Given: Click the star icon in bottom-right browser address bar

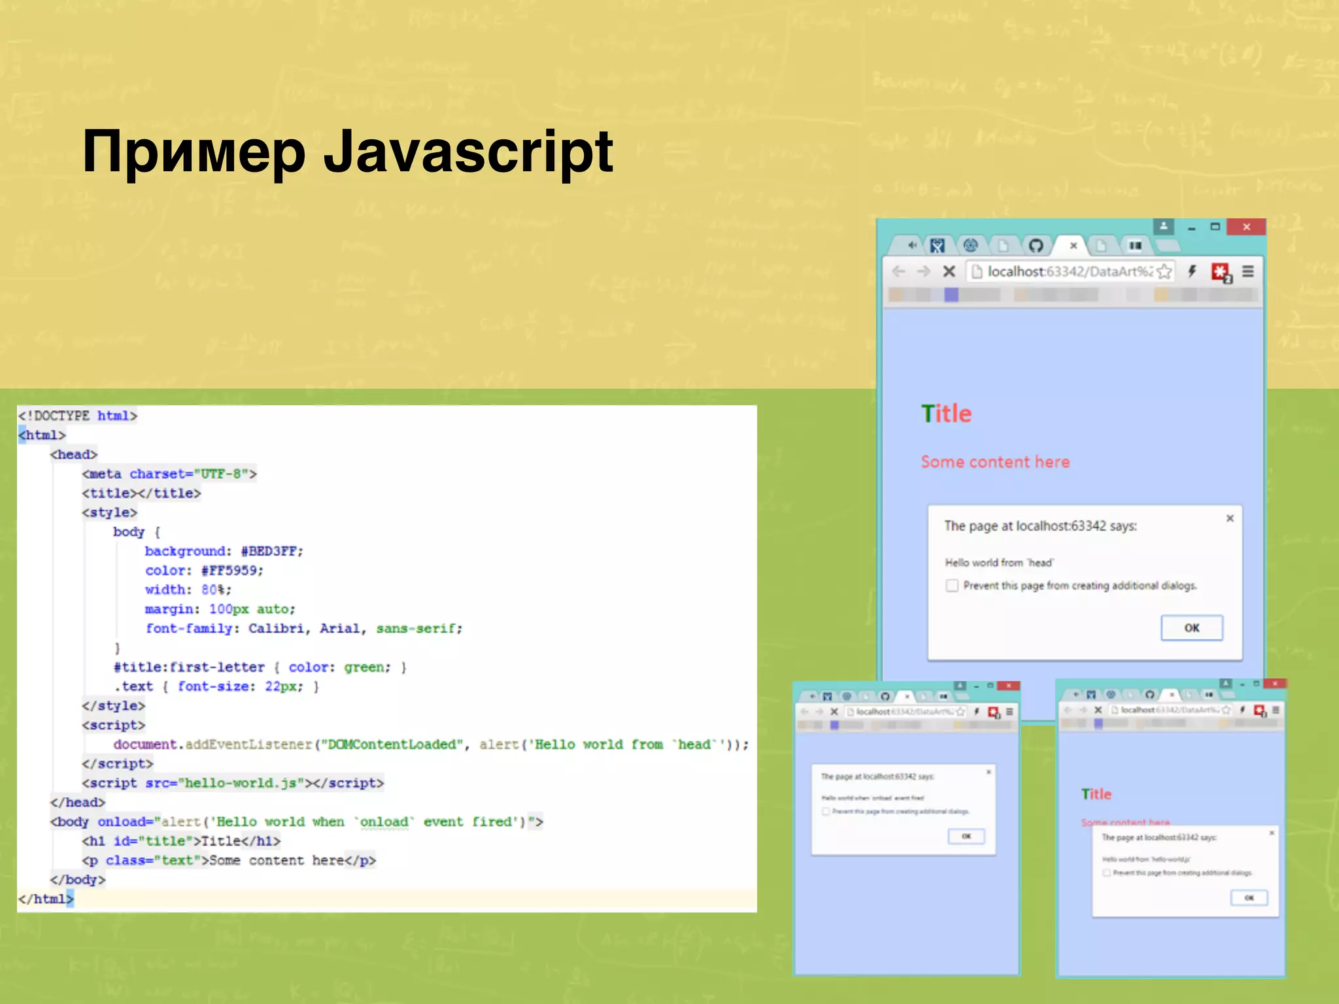Looking at the screenshot, I should [x=1225, y=710].
